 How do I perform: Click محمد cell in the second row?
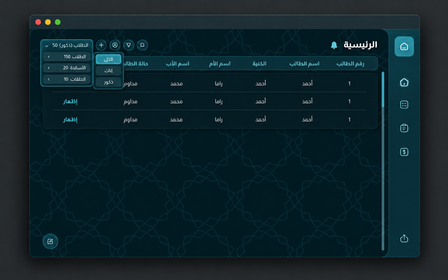tap(176, 102)
